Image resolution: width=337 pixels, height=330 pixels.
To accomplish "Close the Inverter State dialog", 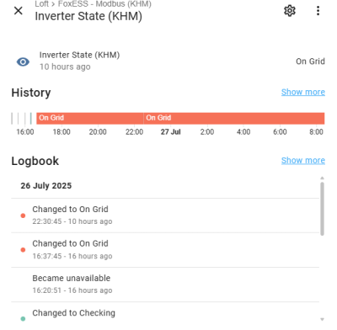I will 19,11.
